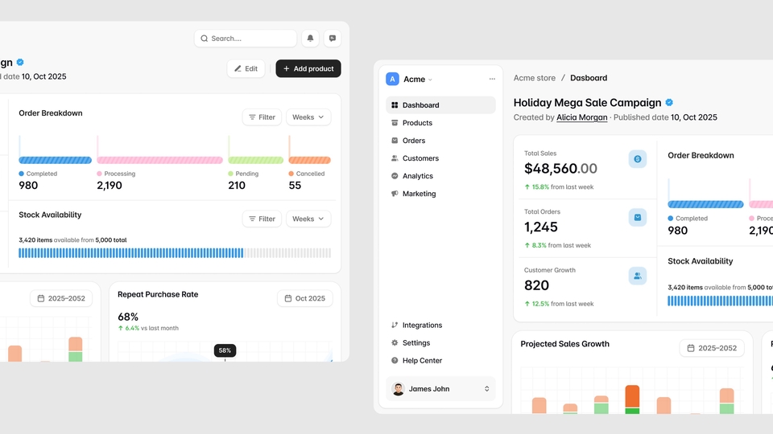Click the Total Sales dollar icon
Viewport: 773px width, 434px height.
638,159
